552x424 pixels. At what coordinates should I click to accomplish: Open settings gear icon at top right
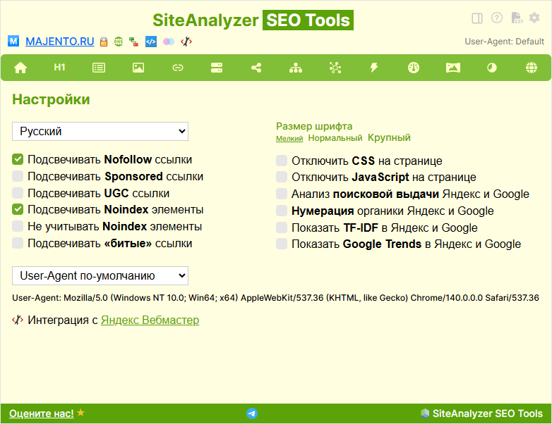pos(534,18)
